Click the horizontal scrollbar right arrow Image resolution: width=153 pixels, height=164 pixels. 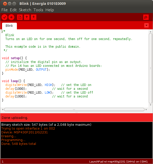click(146, 110)
